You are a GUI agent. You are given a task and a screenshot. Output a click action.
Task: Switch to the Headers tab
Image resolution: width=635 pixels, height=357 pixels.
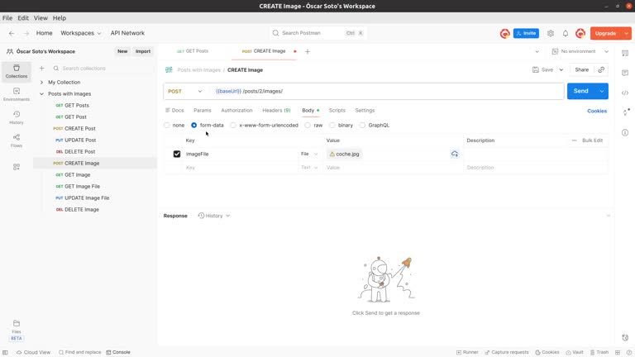pos(276,110)
